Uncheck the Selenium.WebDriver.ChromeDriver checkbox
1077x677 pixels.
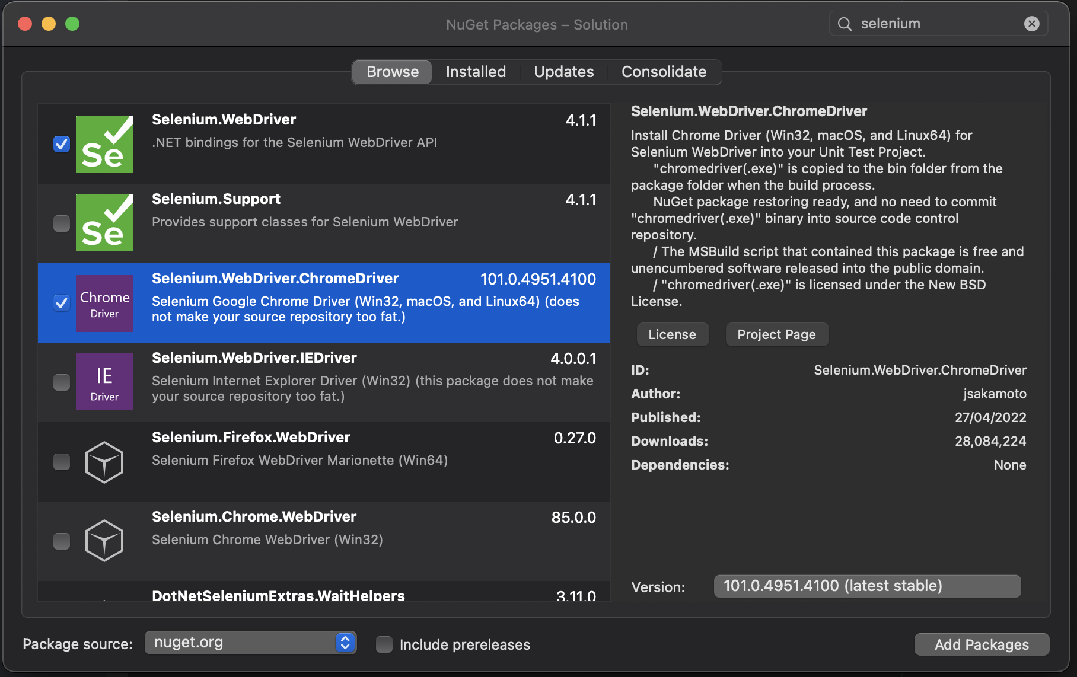pyautogui.click(x=61, y=303)
